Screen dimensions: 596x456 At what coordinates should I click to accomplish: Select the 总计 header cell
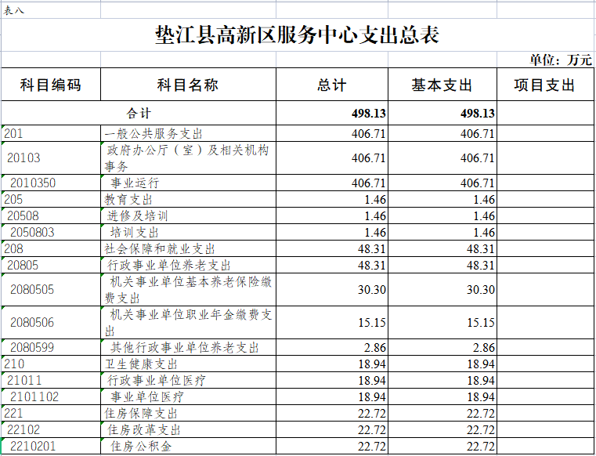click(x=332, y=85)
